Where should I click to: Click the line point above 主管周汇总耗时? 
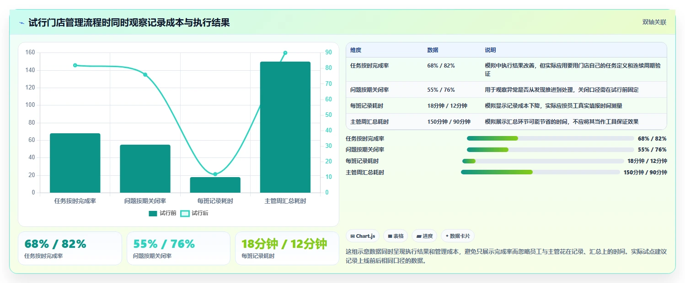point(285,52)
